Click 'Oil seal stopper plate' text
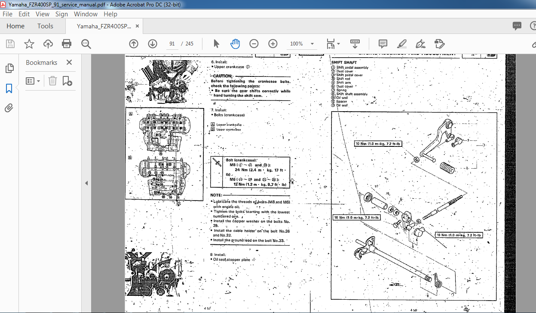Screen dimensions: 536x313 [x=231, y=259]
